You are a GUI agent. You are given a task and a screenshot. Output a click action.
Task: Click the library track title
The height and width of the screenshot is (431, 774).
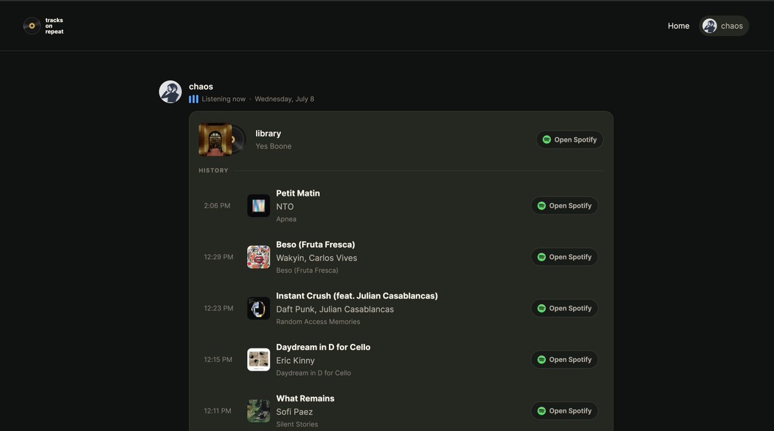click(268, 133)
